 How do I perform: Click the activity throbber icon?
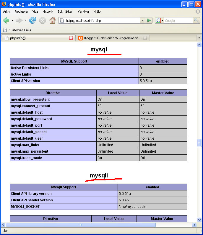[x=198, y=12]
